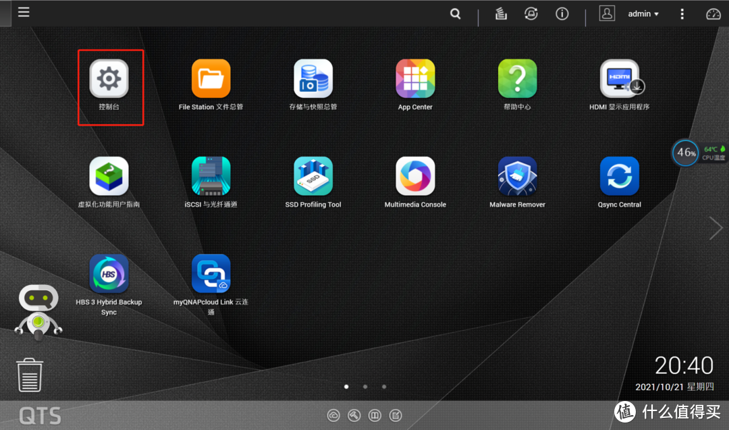
Task: Launch SSD Profiling Tool
Action: pos(313,176)
